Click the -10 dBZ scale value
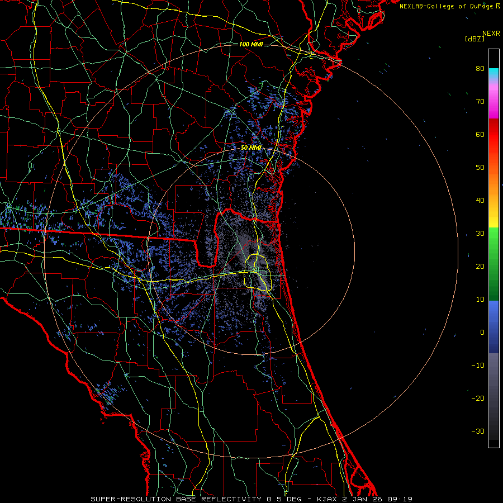 point(478,366)
